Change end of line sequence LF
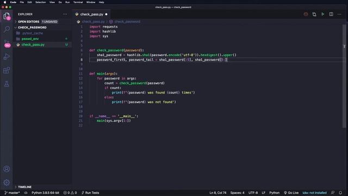This screenshot has width=348, height=196. point(263,193)
